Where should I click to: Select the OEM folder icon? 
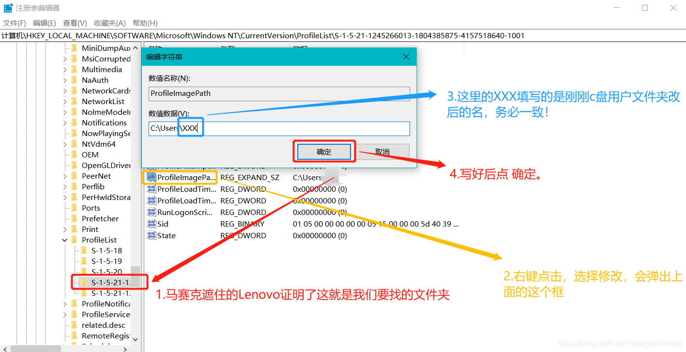[74, 154]
